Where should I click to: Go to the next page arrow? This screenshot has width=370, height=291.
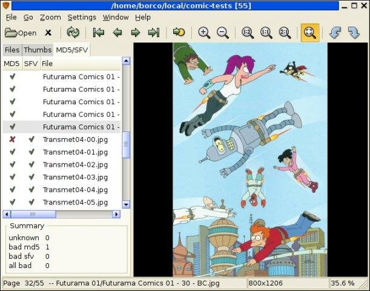click(x=136, y=32)
